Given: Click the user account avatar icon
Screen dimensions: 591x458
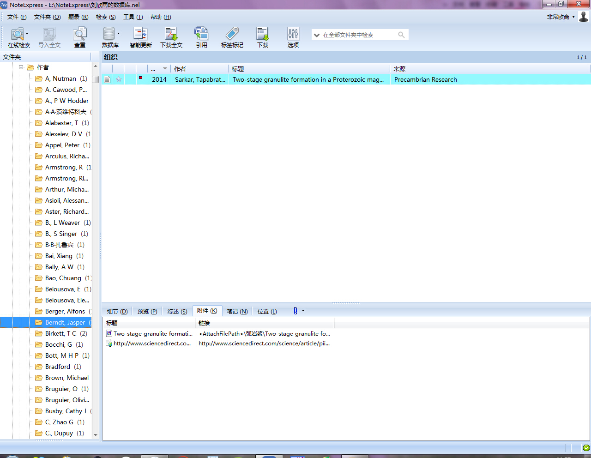Looking at the screenshot, I should click(x=584, y=17).
